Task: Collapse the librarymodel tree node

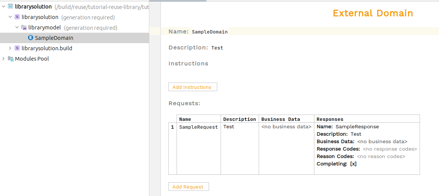Action: [17, 28]
